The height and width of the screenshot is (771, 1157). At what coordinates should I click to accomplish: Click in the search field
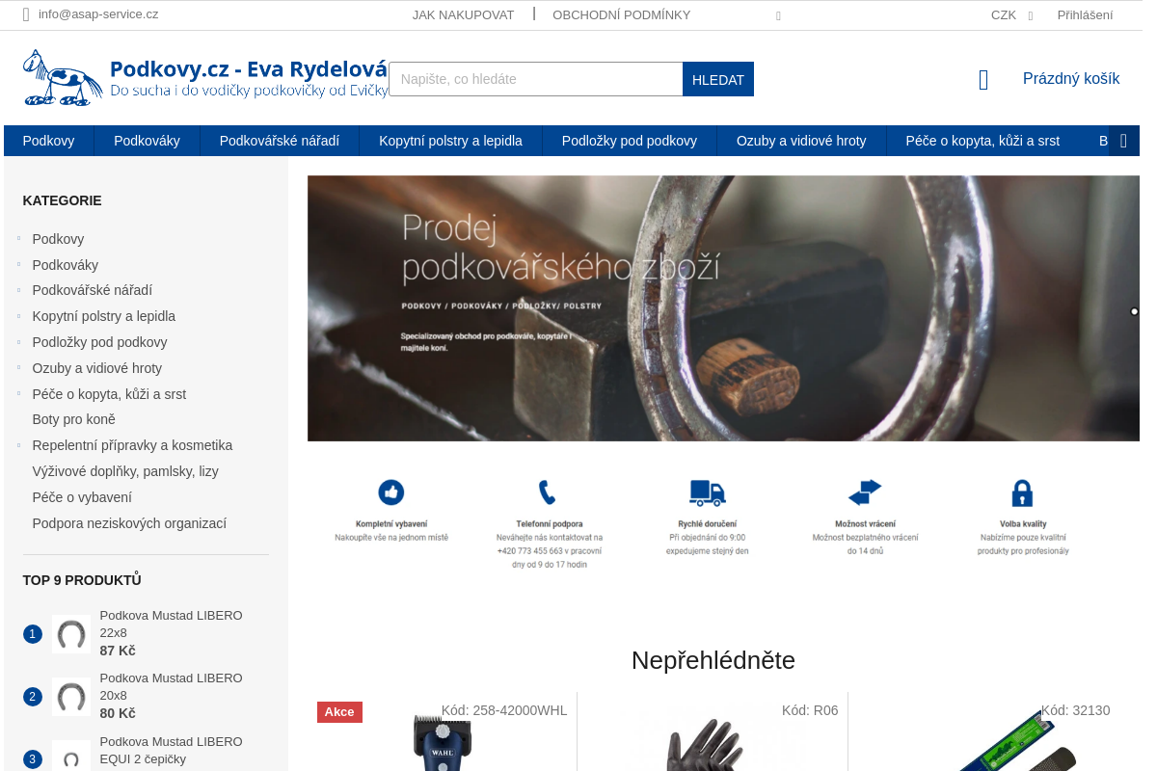point(535,79)
